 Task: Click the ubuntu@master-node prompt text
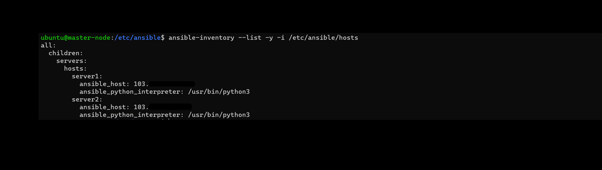click(75, 38)
